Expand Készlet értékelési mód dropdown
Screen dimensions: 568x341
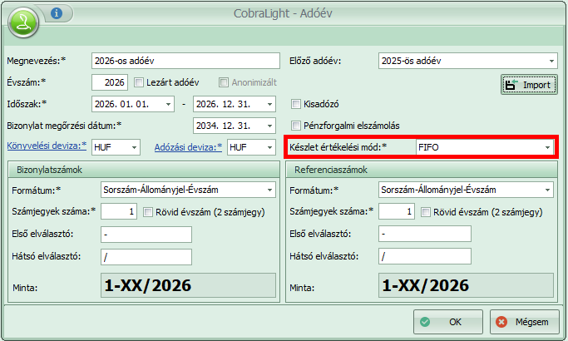pos(547,147)
